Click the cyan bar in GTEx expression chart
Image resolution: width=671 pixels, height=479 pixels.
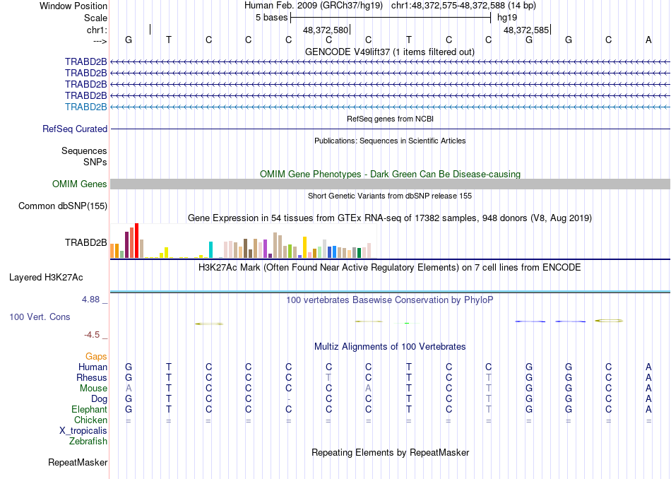[210, 250]
